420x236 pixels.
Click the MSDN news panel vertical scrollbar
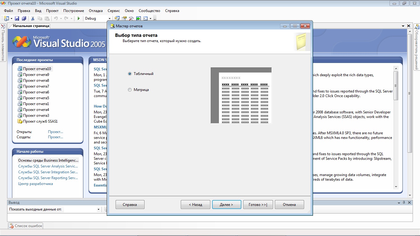[x=396, y=128]
